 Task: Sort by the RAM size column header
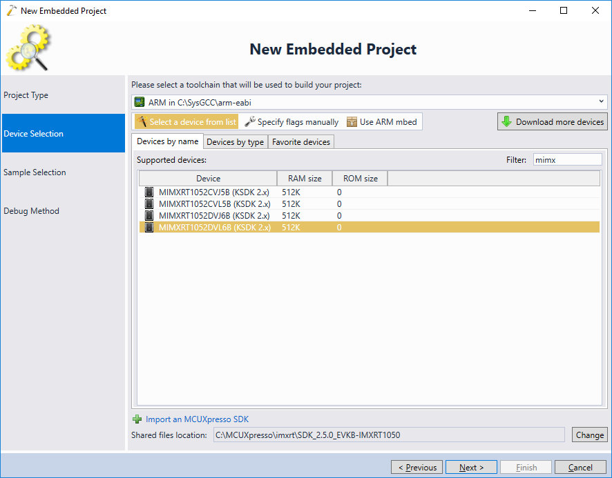pyautogui.click(x=305, y=178)
